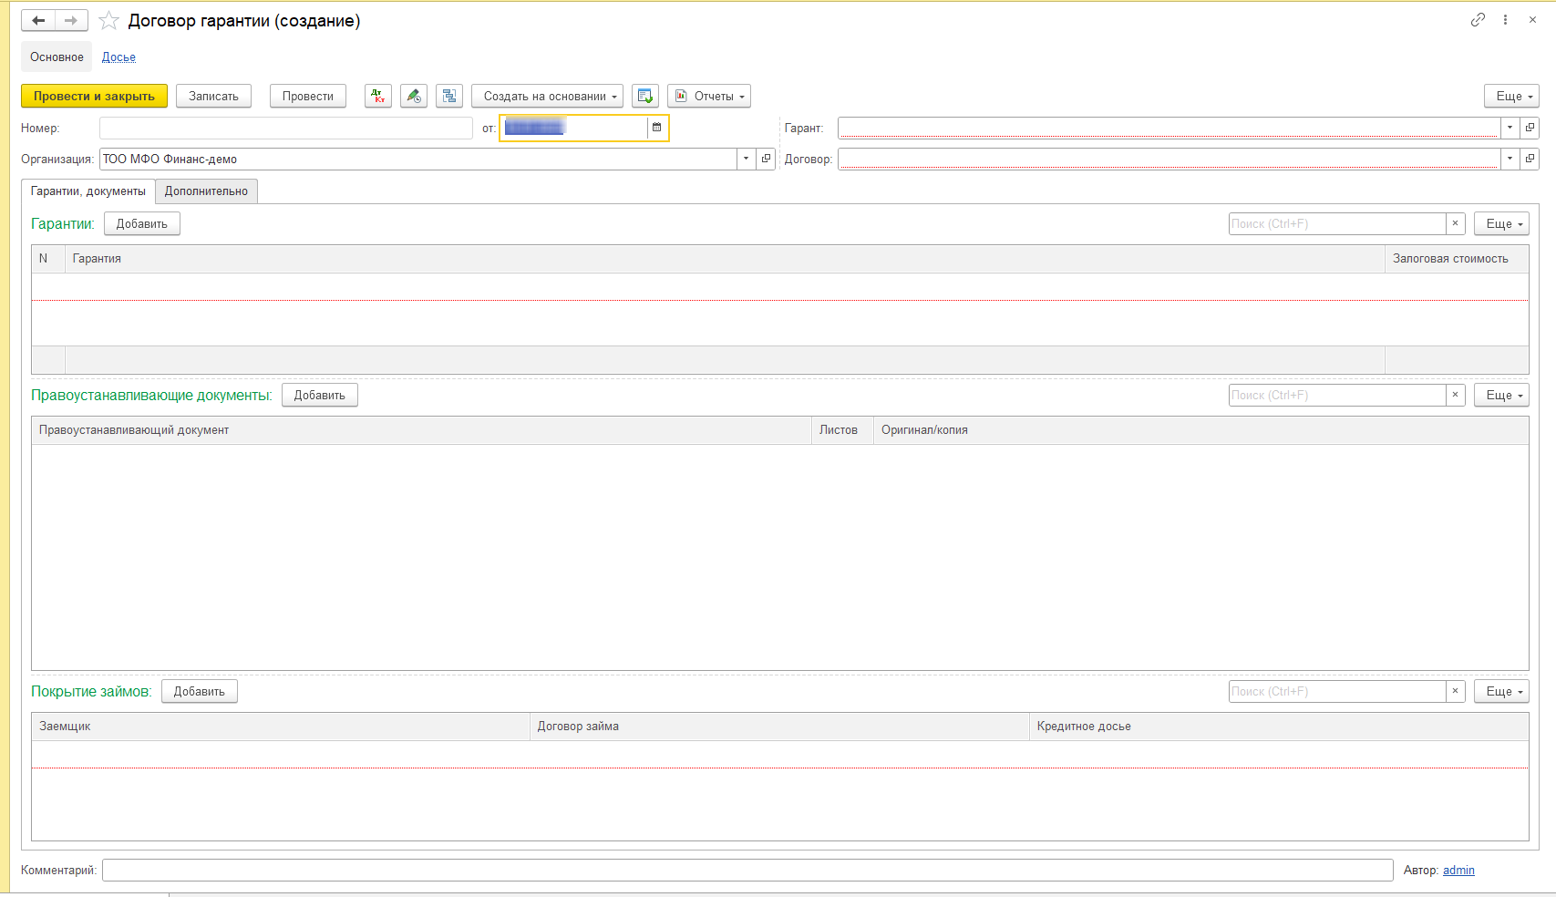Open the top toolbar Еще menu
The image size is (1556, 897).
(x=1512, y=96)
